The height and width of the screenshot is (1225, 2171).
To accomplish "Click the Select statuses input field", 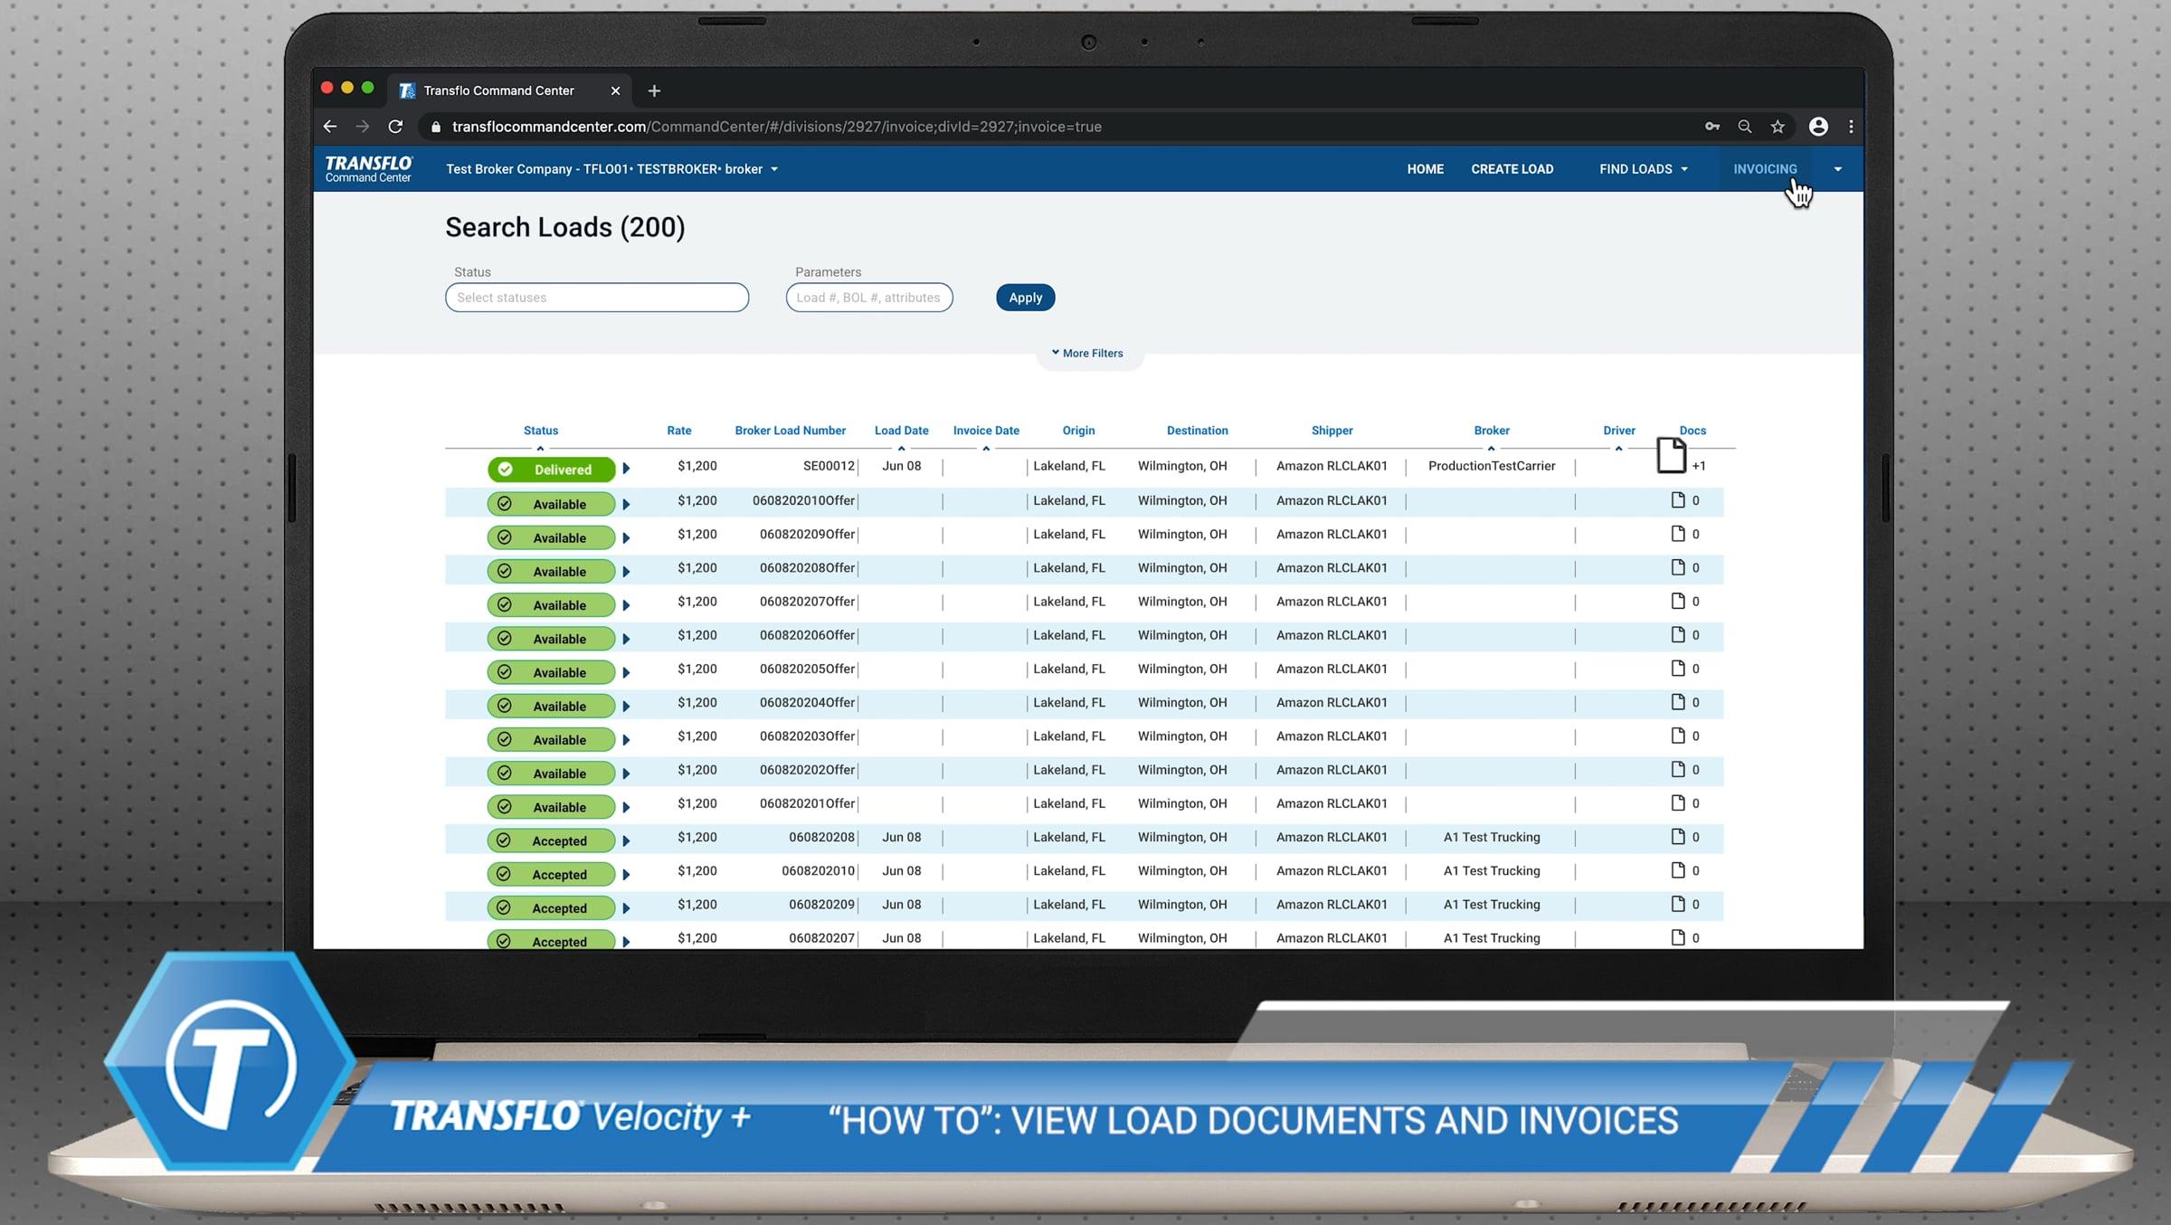I will click(x=596, y=298).
